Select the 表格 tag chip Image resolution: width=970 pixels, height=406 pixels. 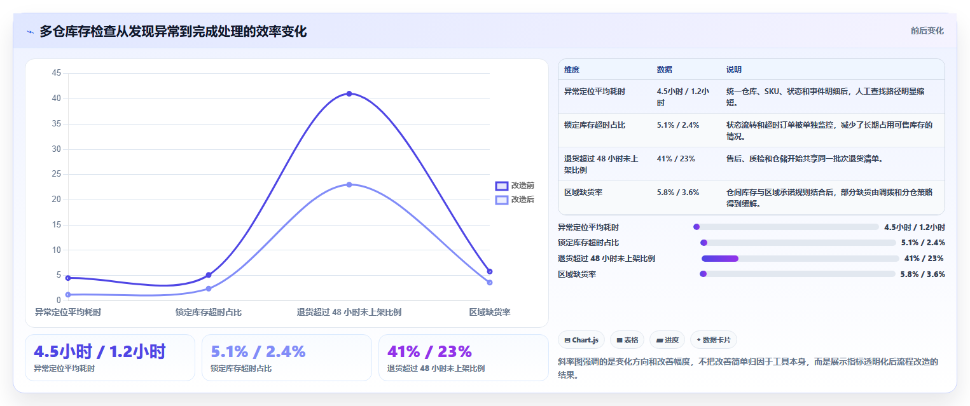[x=627, y=340]
